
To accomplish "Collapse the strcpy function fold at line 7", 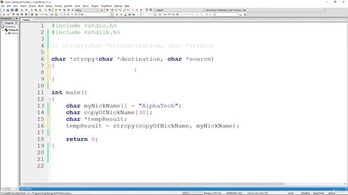I will coord(49,66).
